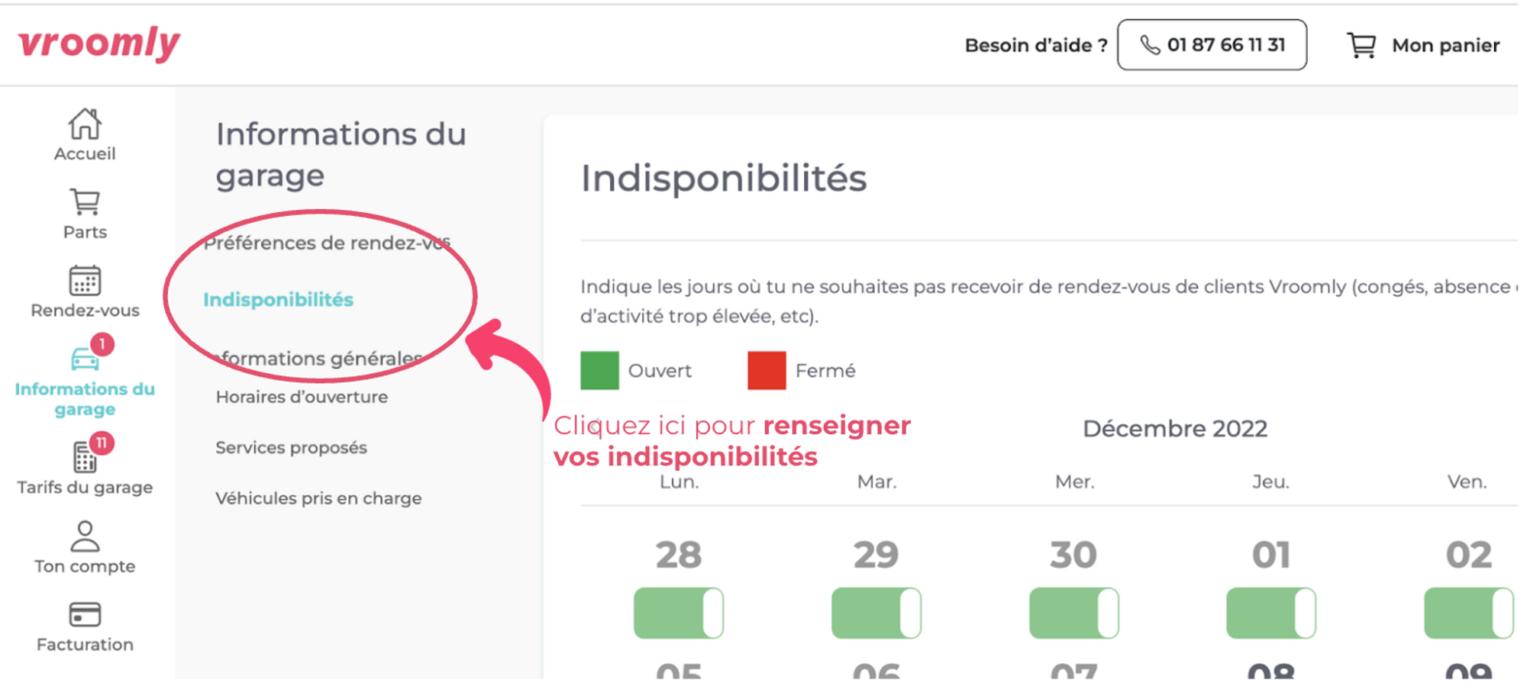1527x686 pixels.
Task: Open Véhicules pris en charge section
Action: 318,498
